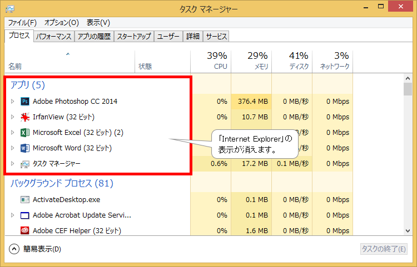Expand the Adobe Photoshop CC 2014 row

point(12,102)
